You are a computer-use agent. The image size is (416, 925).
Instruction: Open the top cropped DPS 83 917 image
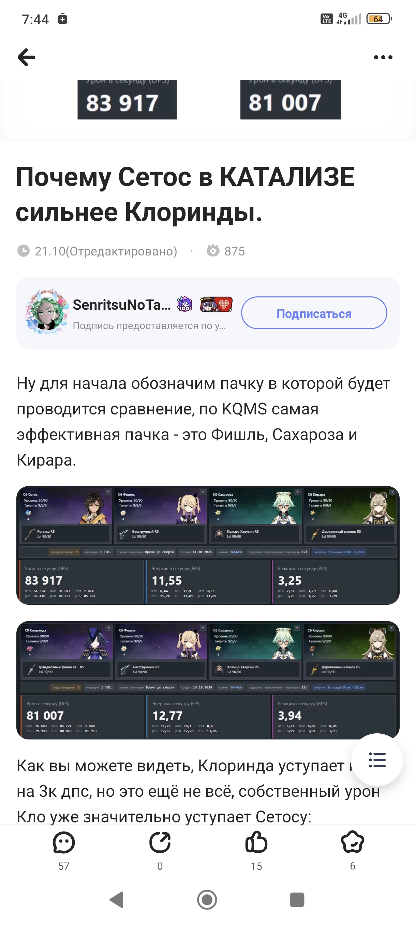click(x=127, y=100)
